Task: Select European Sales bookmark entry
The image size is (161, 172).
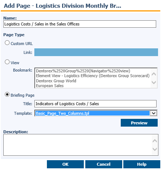Action: point(50,86)
